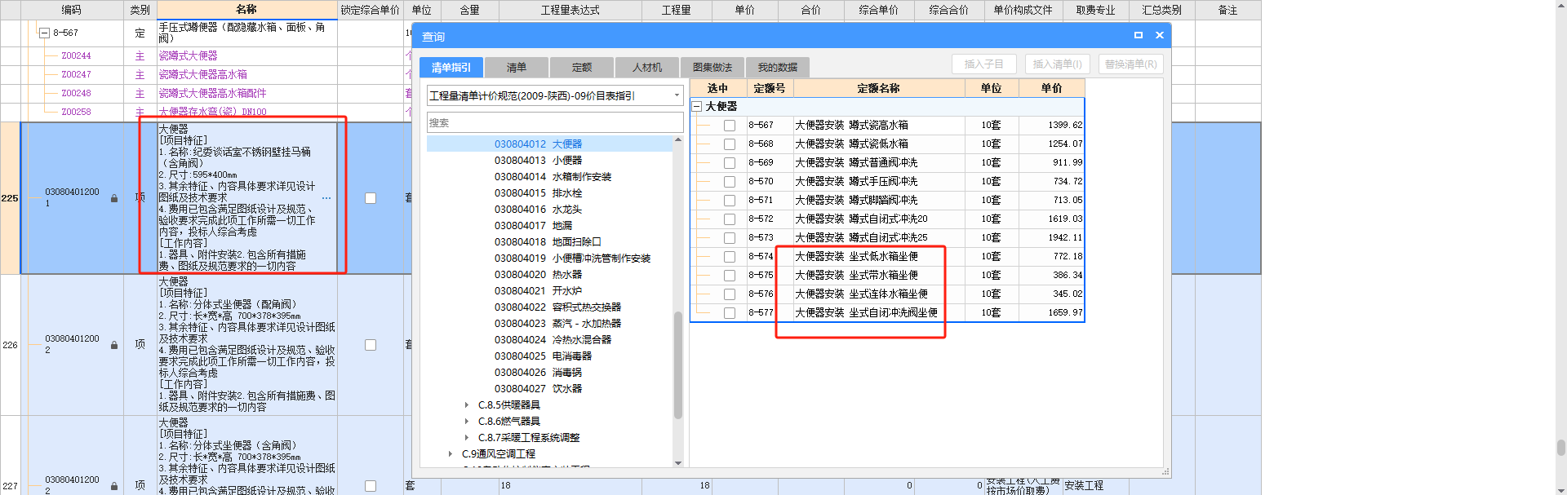Select 030804012 大便器 in the tree
Image resolution: width=1567 pixels, height=495 pixels.
(x=538, y=144)
